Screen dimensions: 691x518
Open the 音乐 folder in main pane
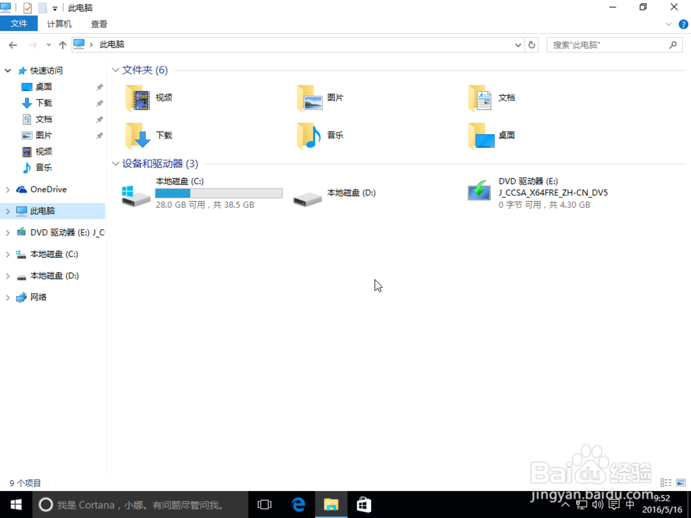321,135
